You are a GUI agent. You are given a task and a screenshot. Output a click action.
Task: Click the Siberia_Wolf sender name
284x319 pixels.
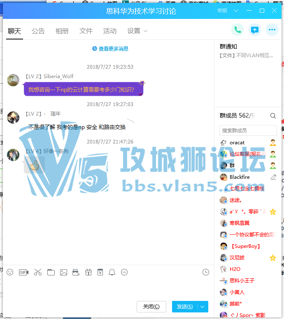click(58, 76)
